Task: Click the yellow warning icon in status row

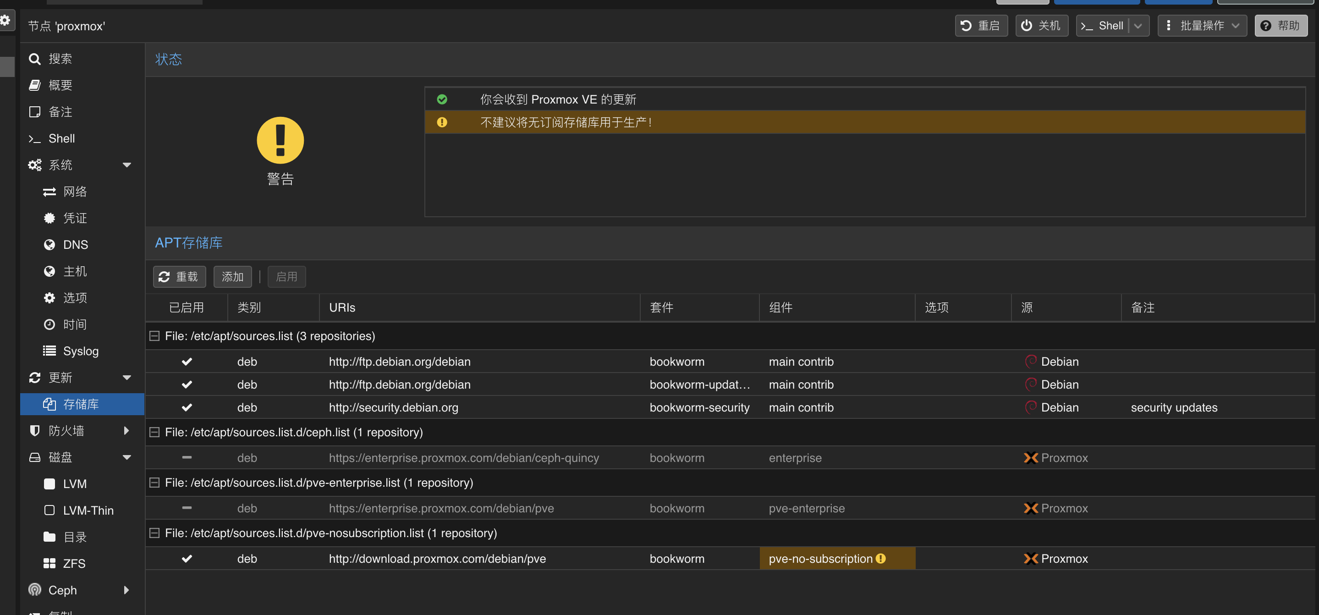Action: pos(442,122)
